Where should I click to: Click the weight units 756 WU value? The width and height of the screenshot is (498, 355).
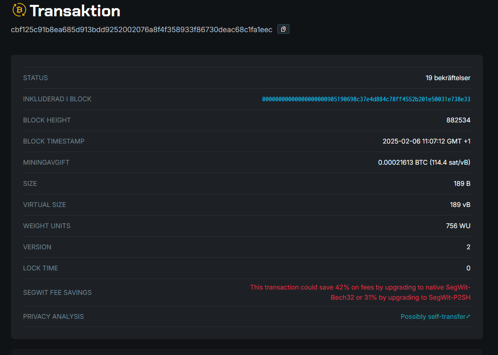coord(458,226)
